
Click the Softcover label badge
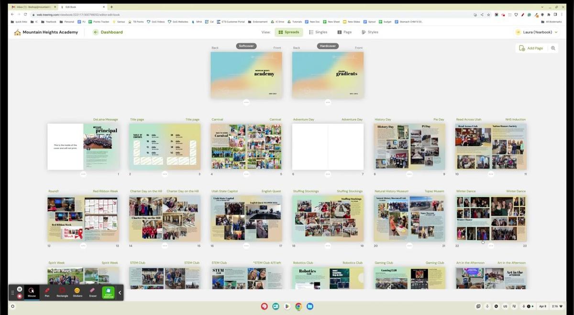coord(246,46)
